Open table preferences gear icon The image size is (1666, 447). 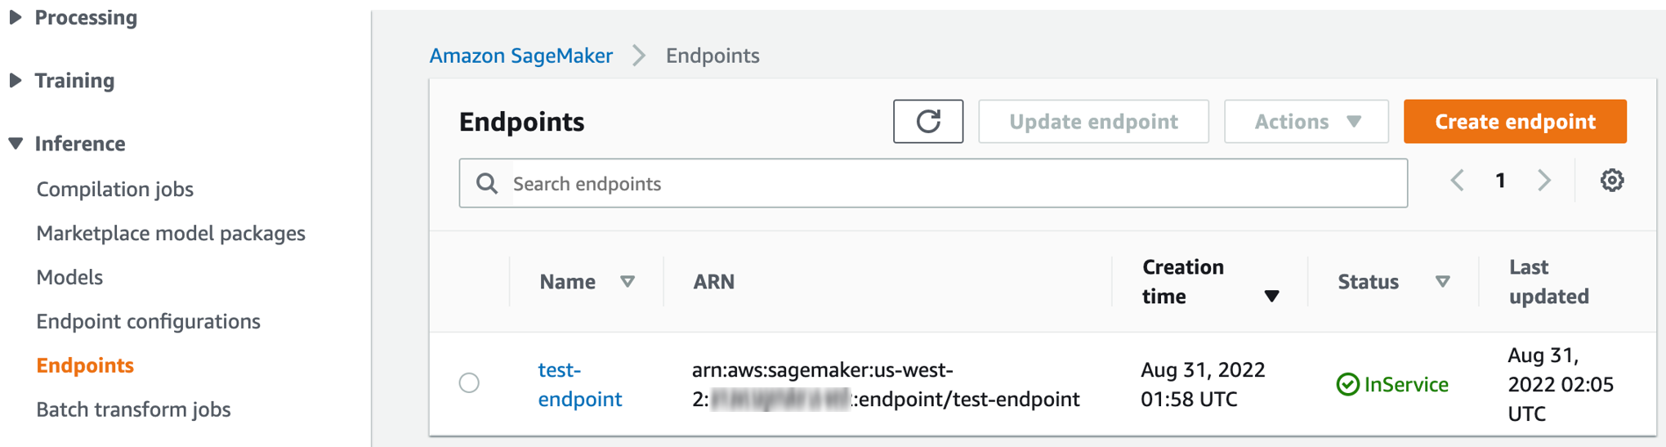coord(1611,181)
